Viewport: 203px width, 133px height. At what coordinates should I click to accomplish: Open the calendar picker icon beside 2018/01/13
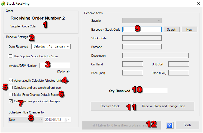point(66,120)
